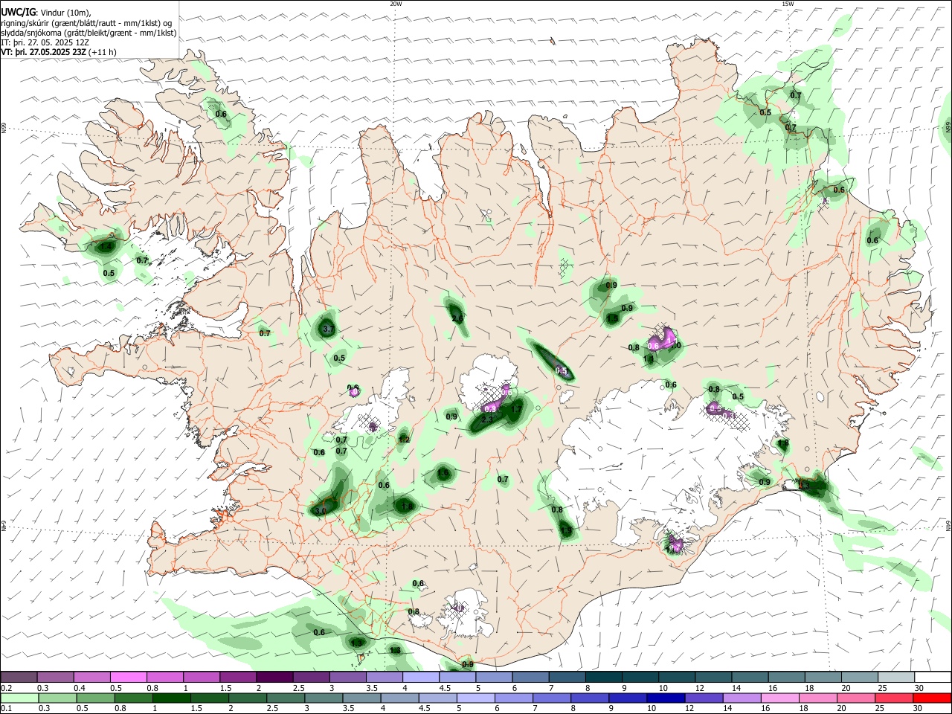
Task: Click the '1.7' precipitation value beside the 2.3 cell
Action: coord(515,410)
